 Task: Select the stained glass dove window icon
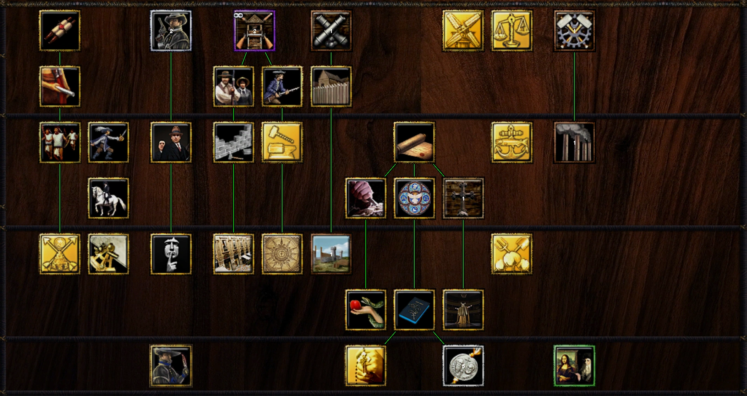[414, 198]
